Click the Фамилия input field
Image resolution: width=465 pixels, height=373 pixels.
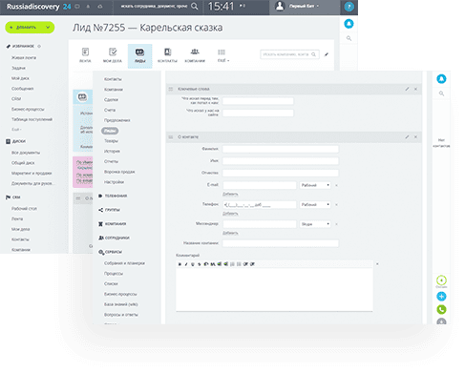[x=281, y=149]
